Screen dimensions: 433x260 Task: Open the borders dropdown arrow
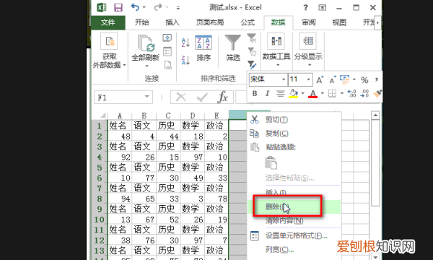coord(342,94)
